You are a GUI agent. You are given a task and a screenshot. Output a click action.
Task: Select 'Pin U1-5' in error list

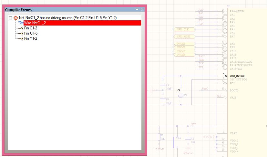coord(31,33)
